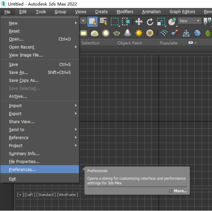Choose File Properties...
The image size is (212, 211).
click(40, 162)
